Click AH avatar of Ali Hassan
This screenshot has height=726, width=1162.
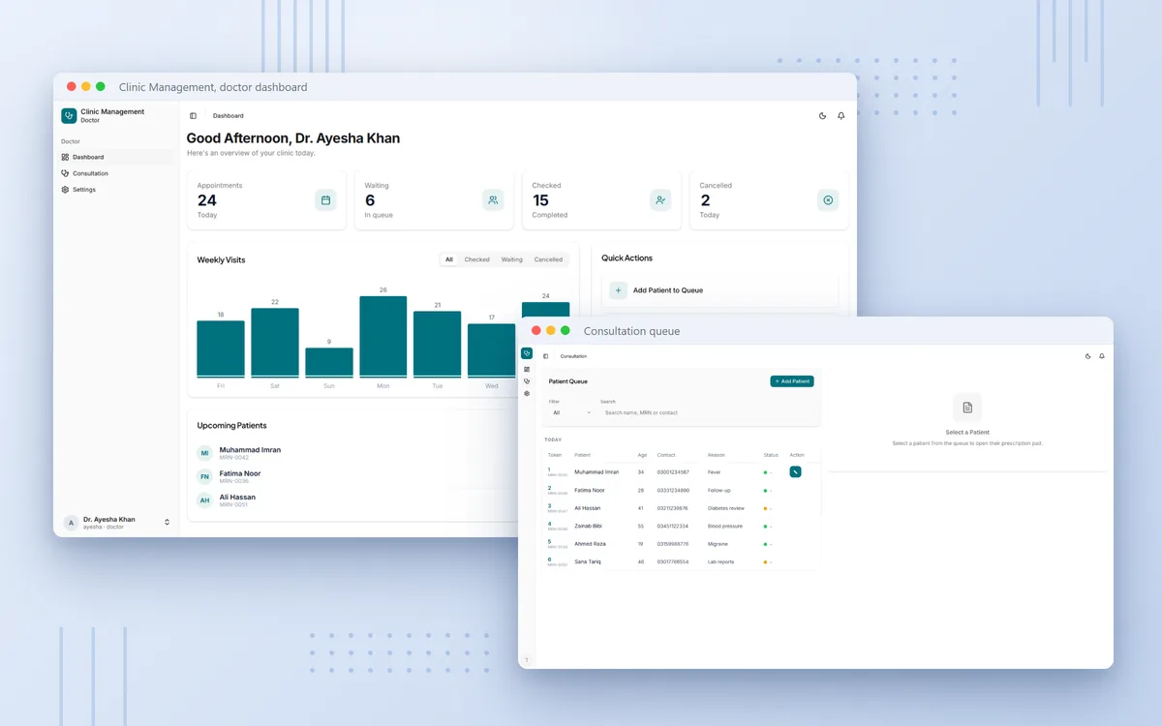[x=204, y=500]
